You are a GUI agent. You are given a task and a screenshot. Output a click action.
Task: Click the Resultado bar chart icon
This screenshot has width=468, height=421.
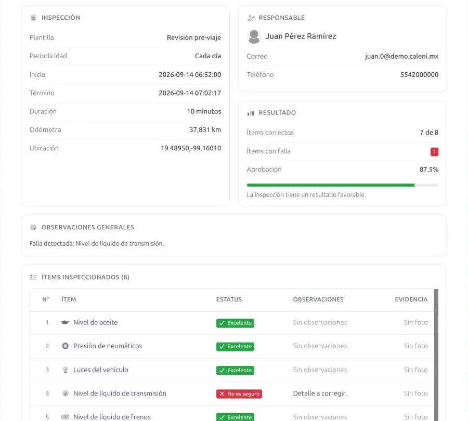coord(251,113)
